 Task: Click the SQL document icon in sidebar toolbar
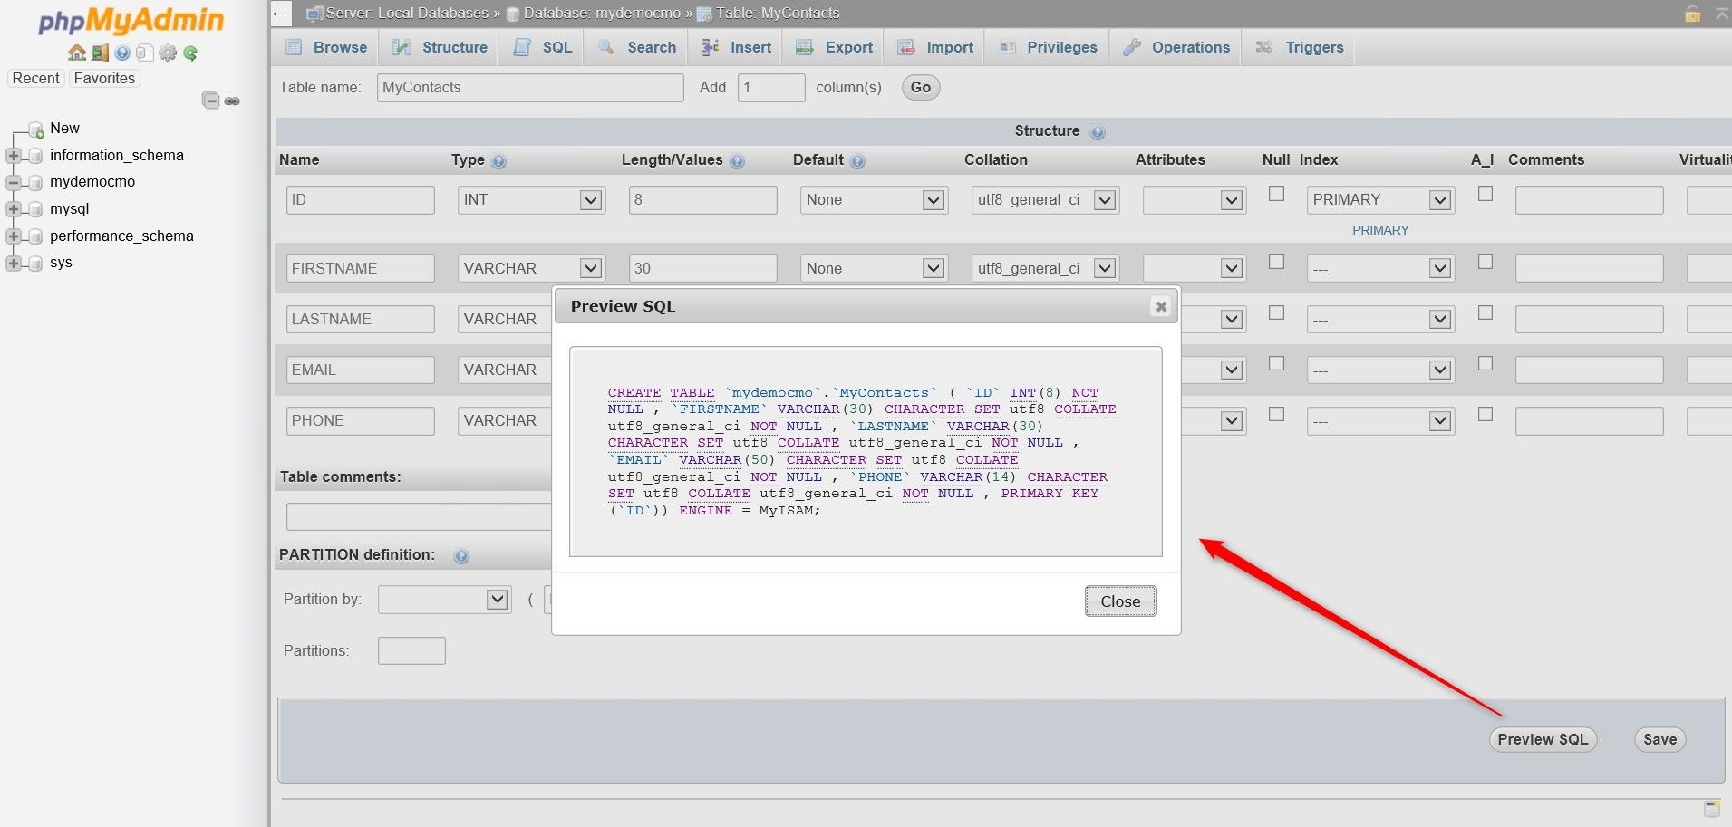(143, 53)
